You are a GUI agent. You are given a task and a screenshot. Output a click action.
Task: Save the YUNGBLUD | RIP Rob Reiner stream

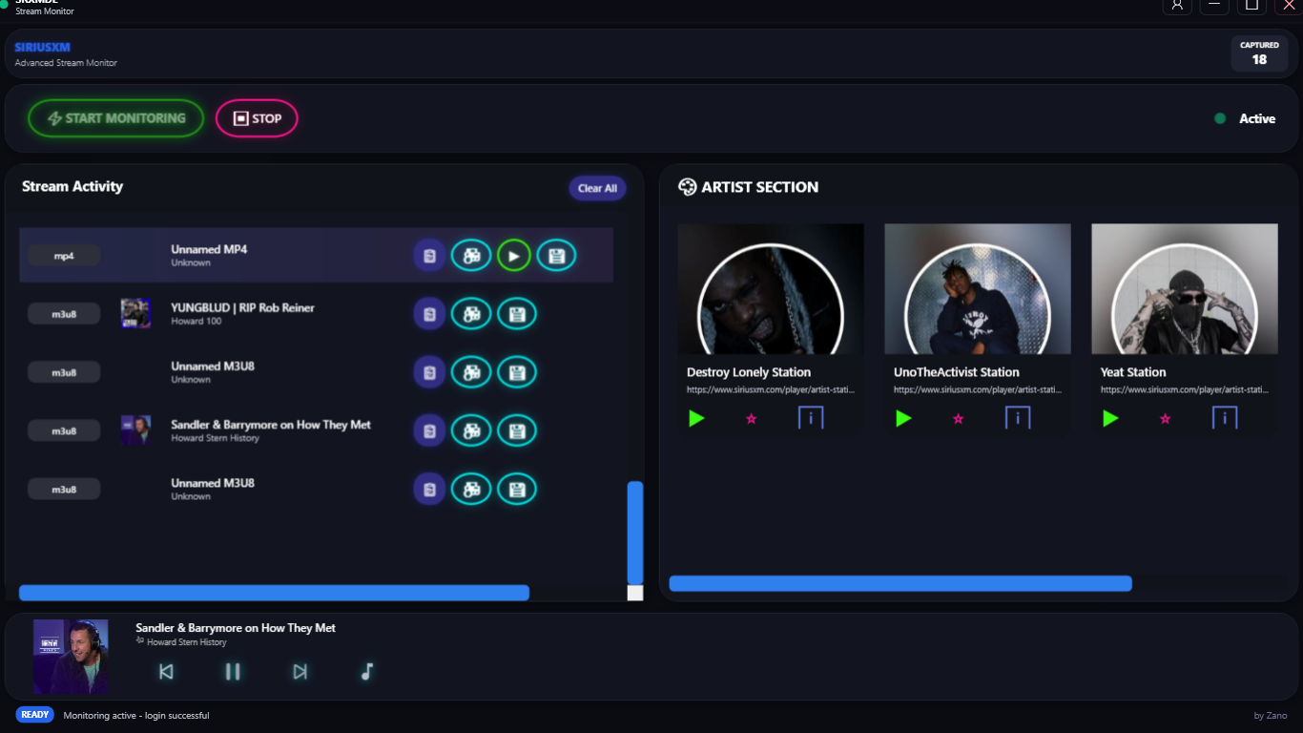(517, 313)
